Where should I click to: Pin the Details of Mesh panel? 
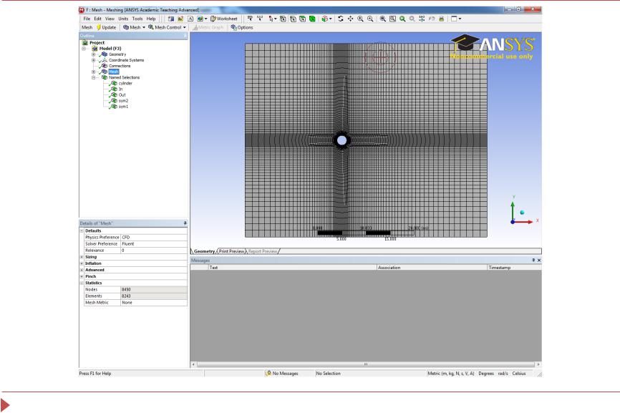click(x=185, y=223)
